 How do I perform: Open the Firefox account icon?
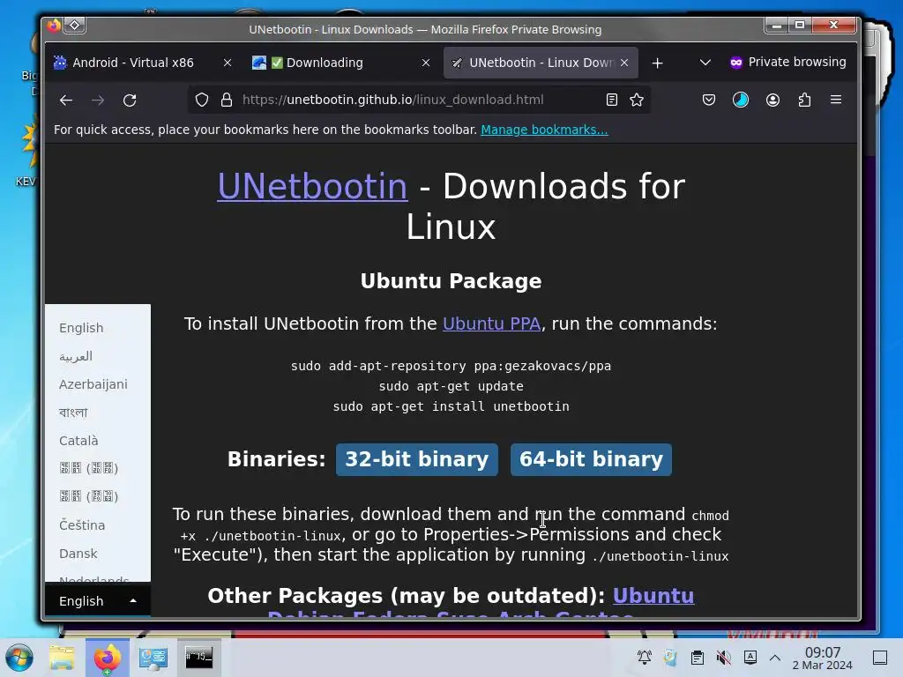pos(772,100)
